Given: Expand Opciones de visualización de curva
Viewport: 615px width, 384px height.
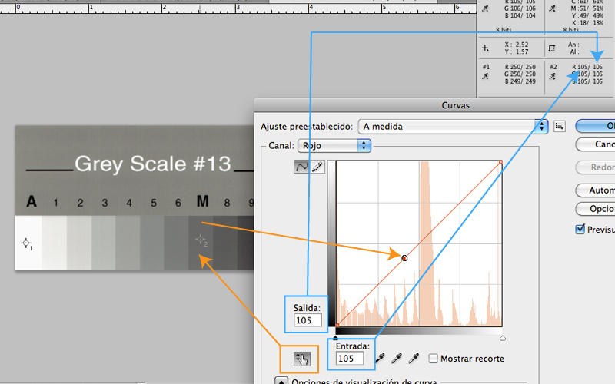Looking at the screenshot, I should [282, 381].
